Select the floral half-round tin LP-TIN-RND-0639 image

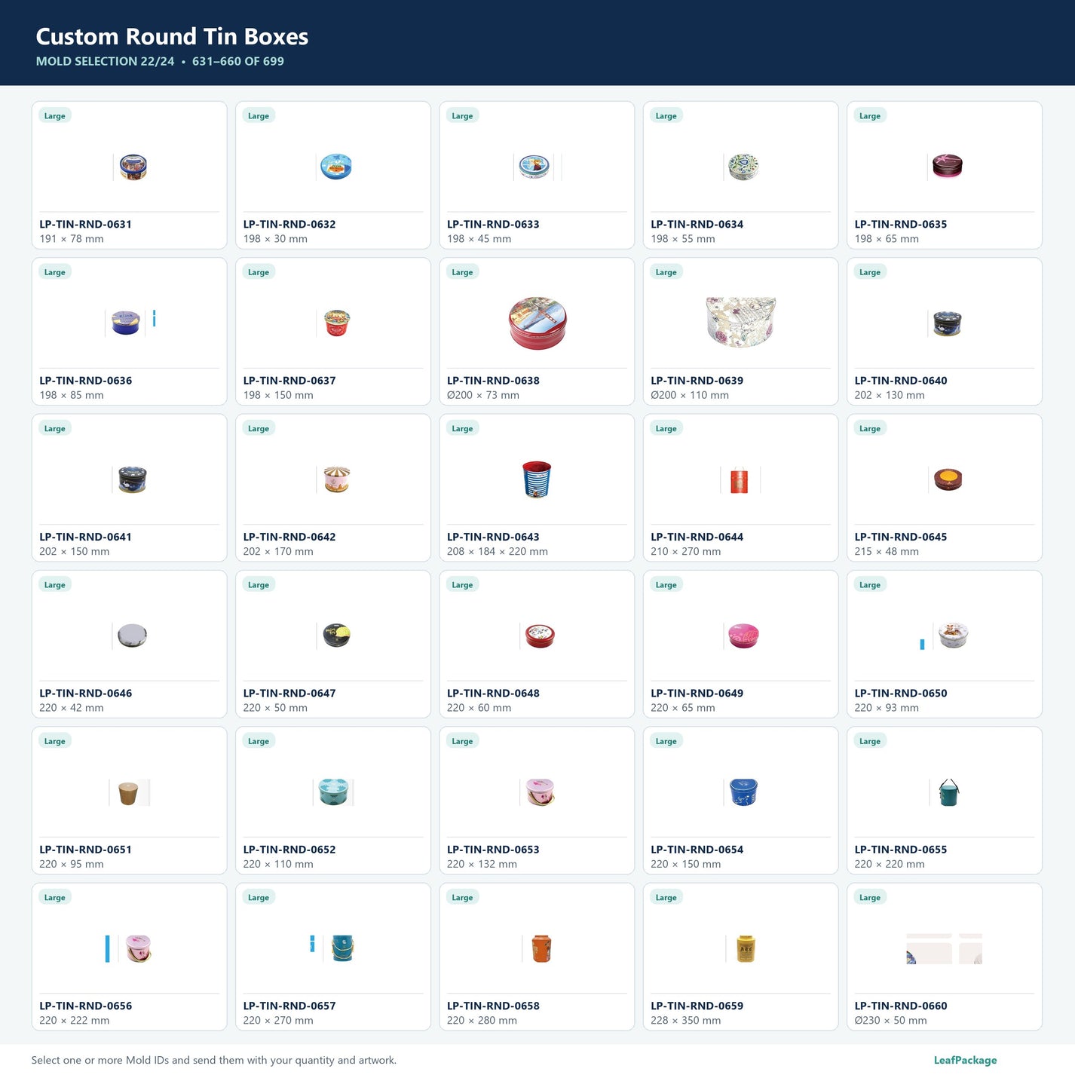pyautogui.click(x=740, y=323)
